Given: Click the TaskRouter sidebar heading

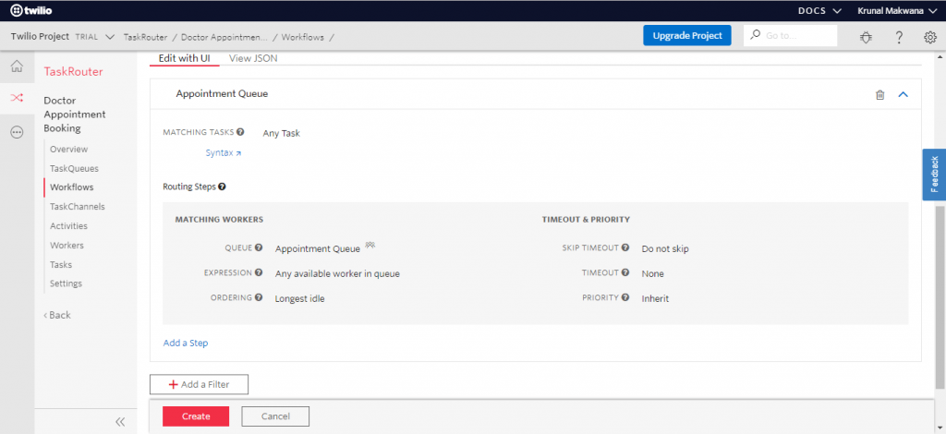Looking at the screenshot, I should (x=74, y=72).
